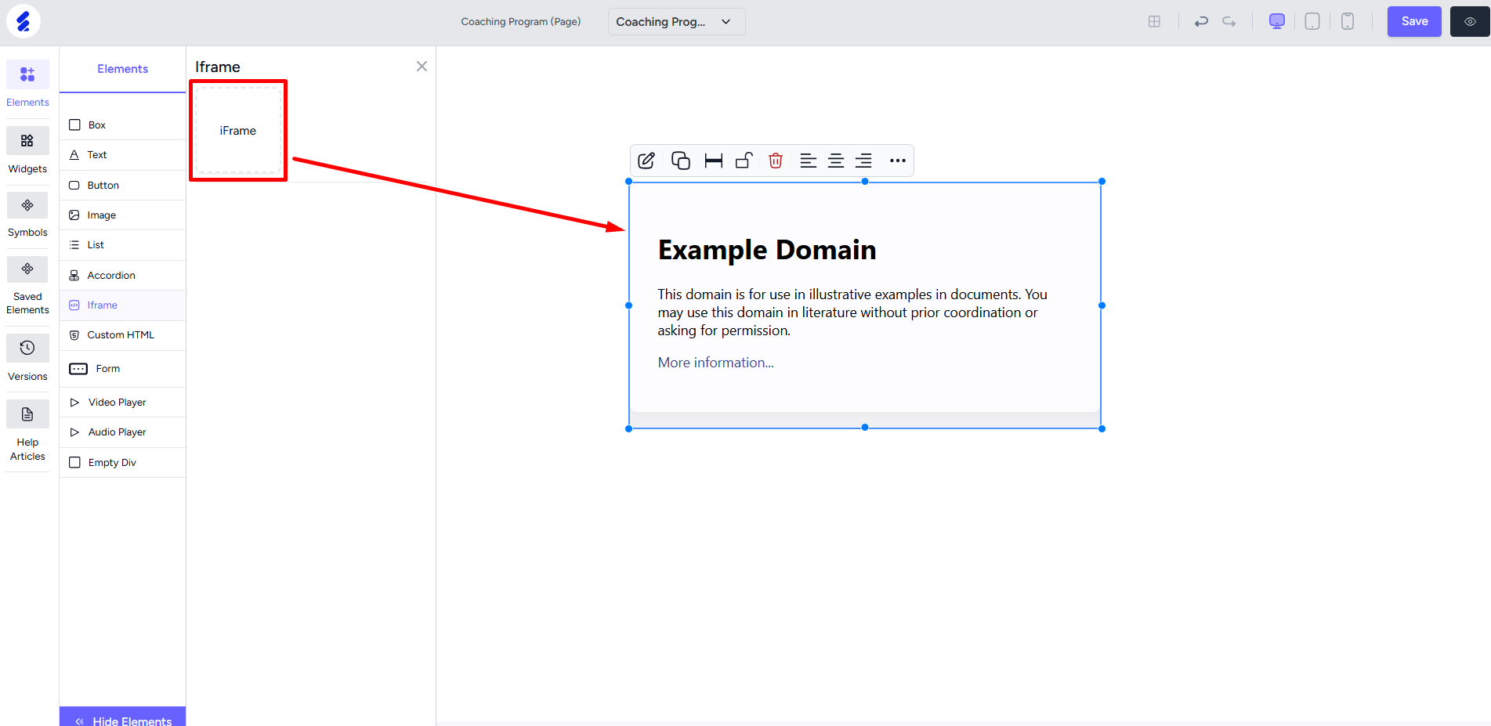Choose Button element from list
The image size is (1491, 726).
(x=122, y=186)
